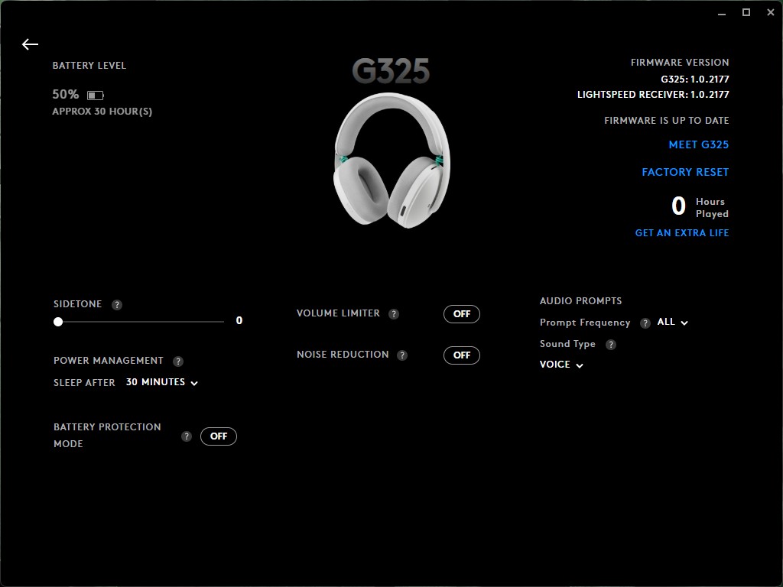Click the Prompt Frequency help icon
The image size is (783, 587).
(645, 323)
